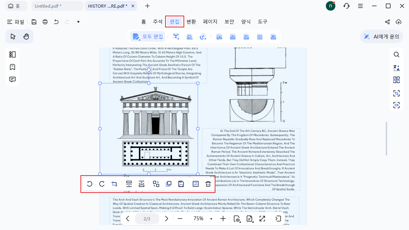
Task: Click the OCR area recognition icon
Action: coord(397,93)
